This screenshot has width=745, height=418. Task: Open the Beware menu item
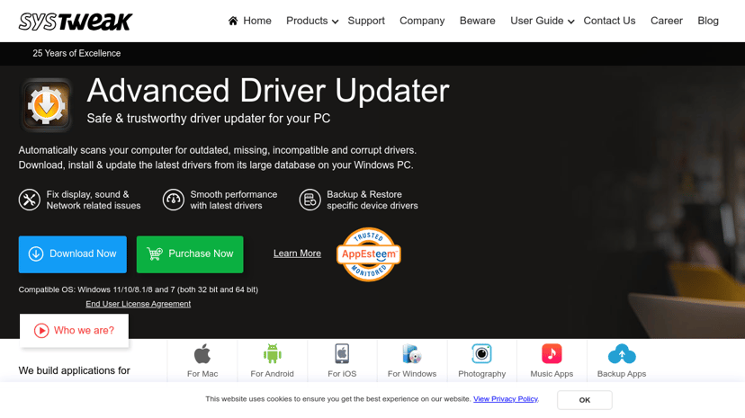(x=478, y=21)
